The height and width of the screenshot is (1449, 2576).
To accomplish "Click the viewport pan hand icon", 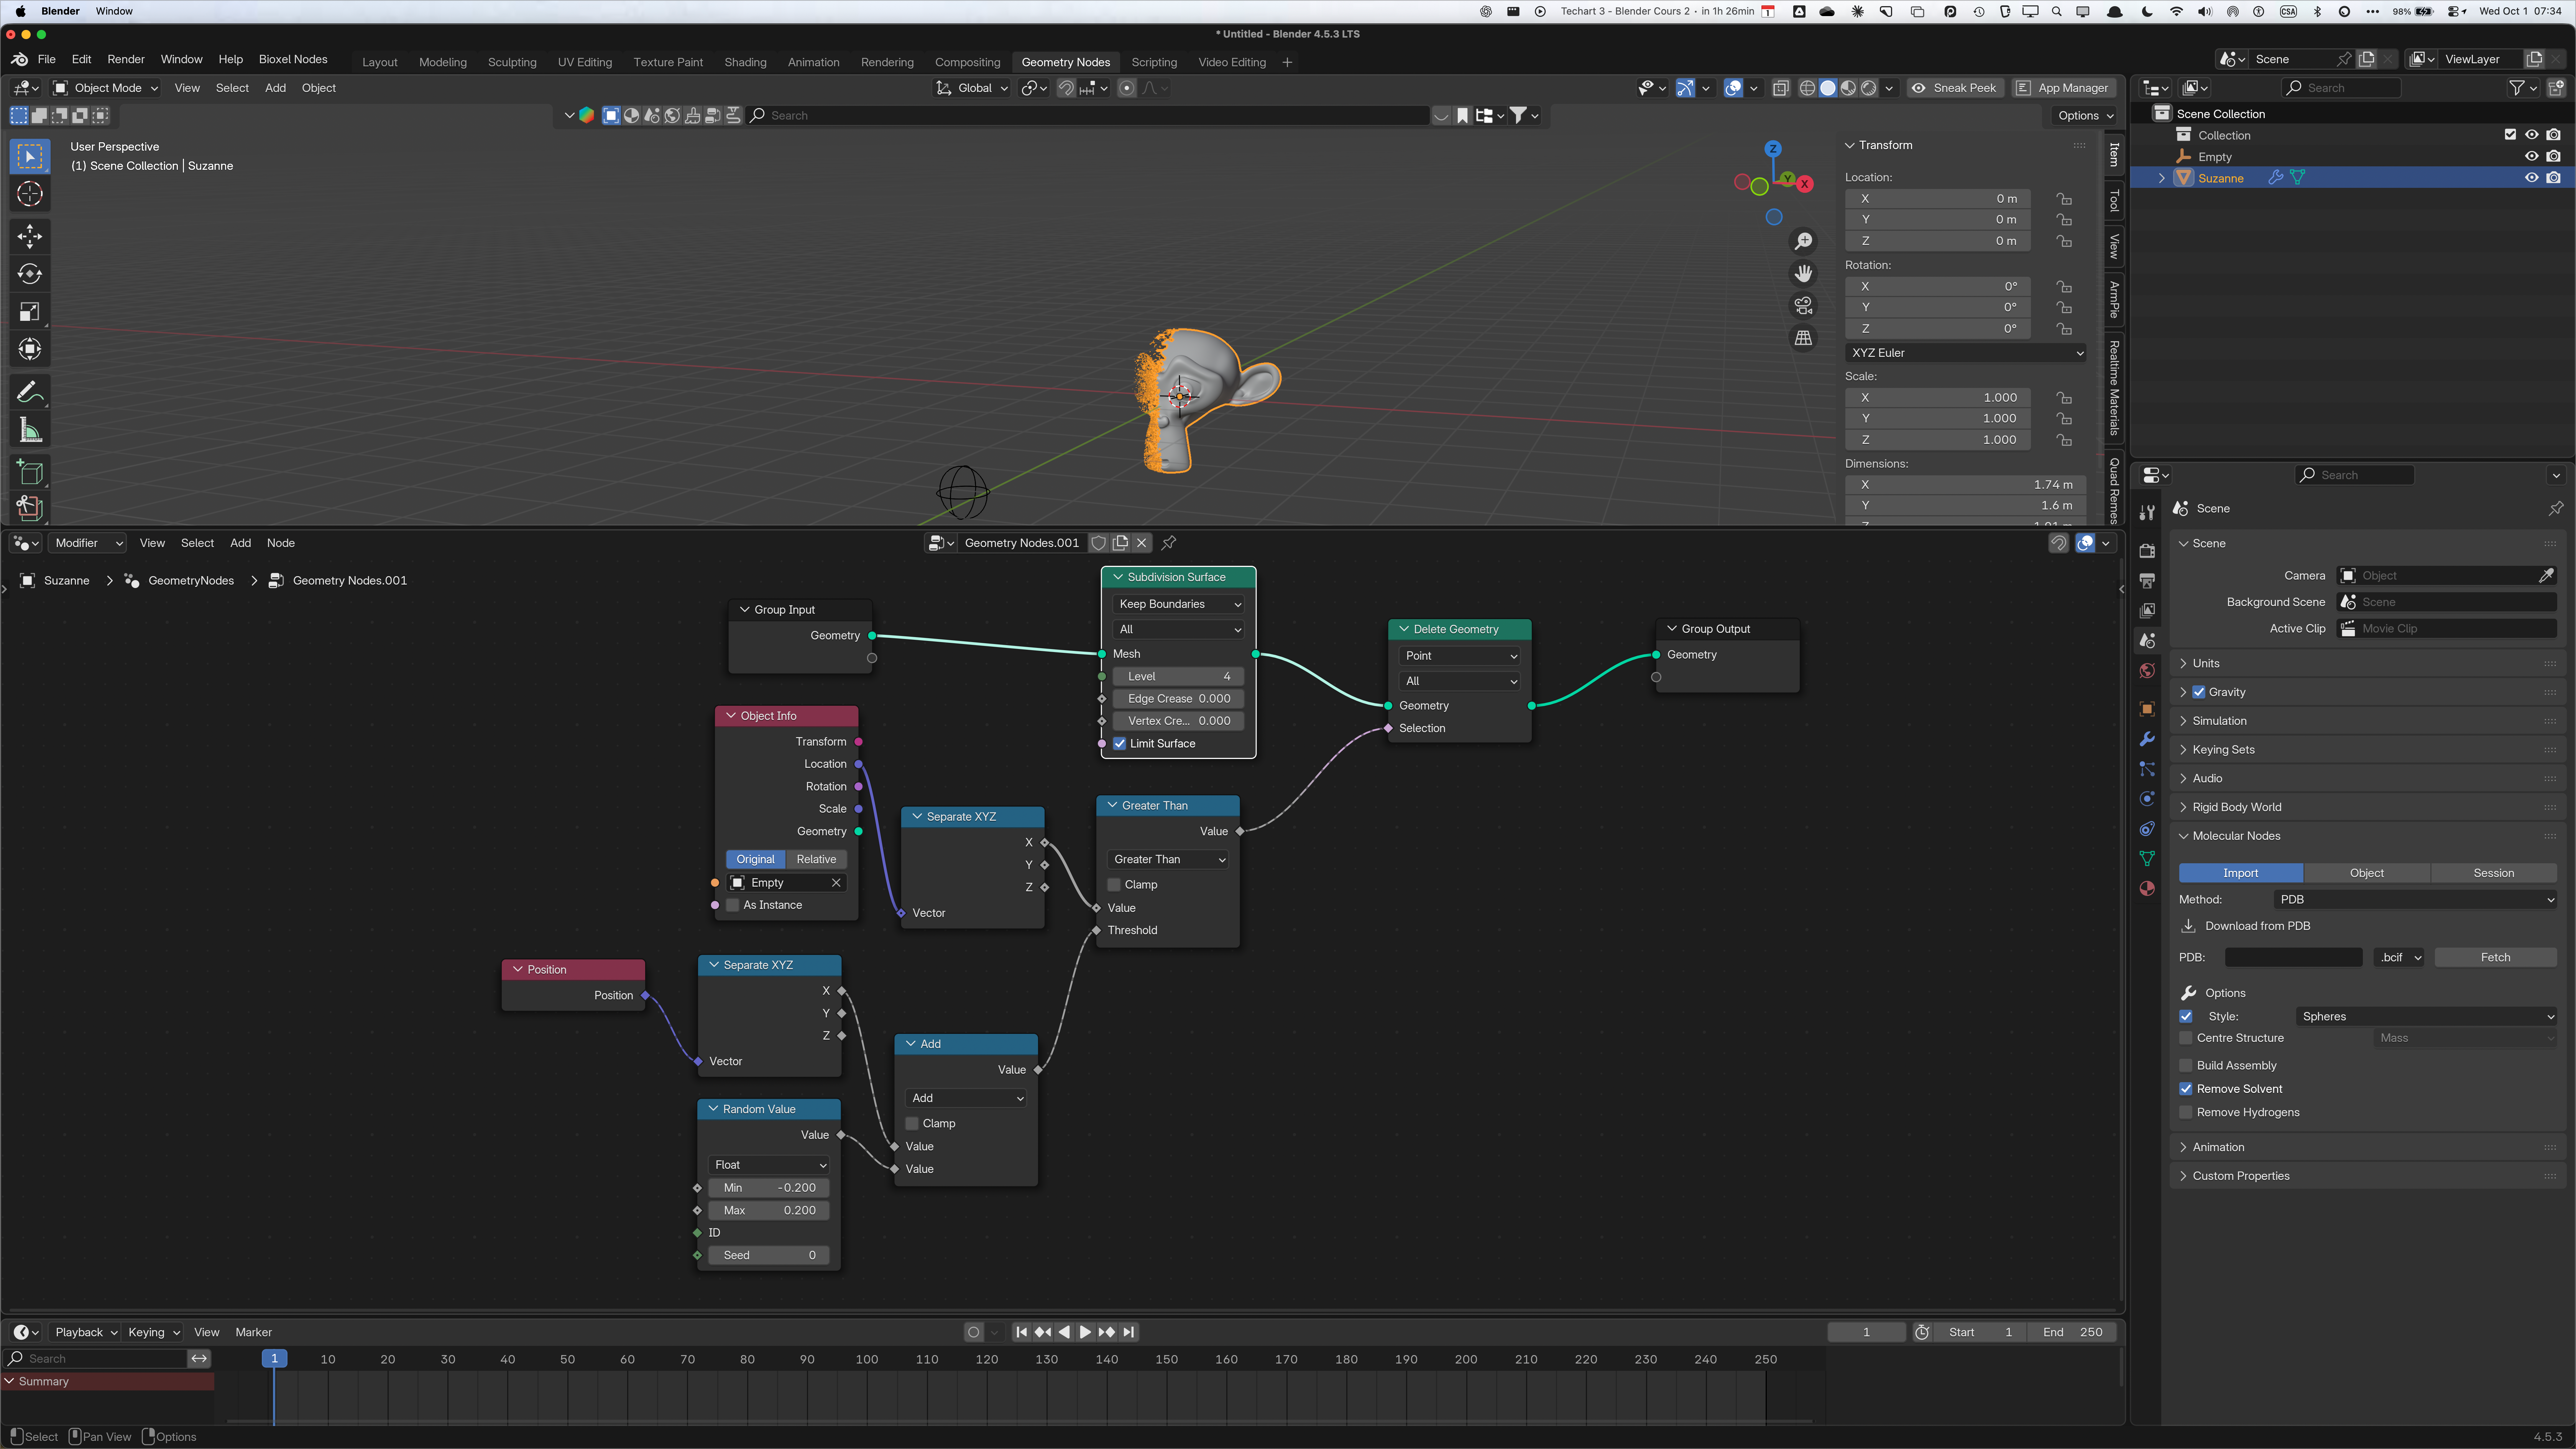I will (x=1803, y=273).
